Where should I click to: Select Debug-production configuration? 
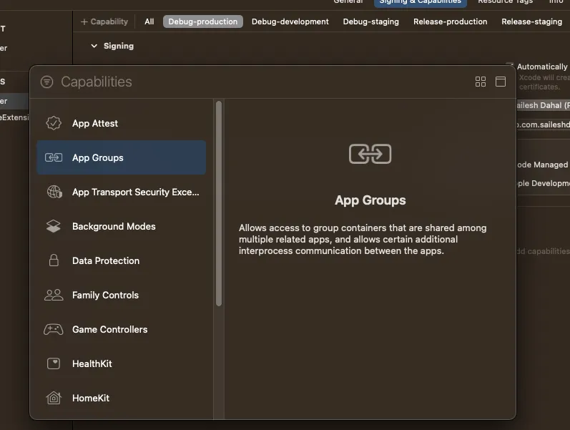coord(203,22)
